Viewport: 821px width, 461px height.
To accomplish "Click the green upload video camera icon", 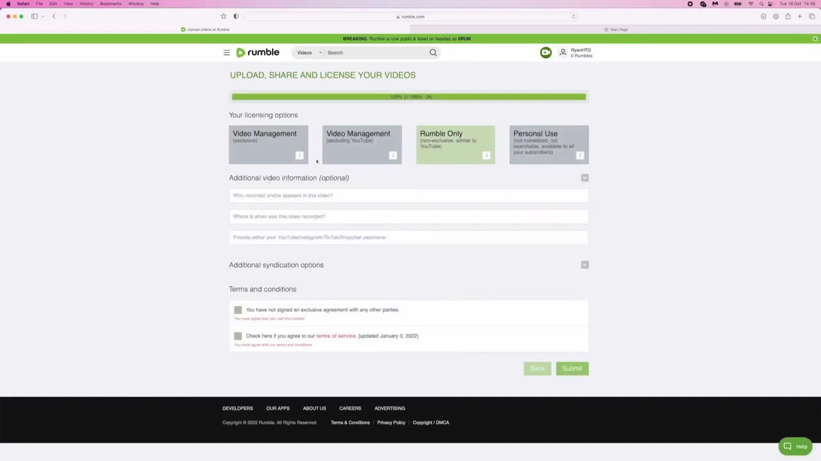I will (x=546, y=53).
